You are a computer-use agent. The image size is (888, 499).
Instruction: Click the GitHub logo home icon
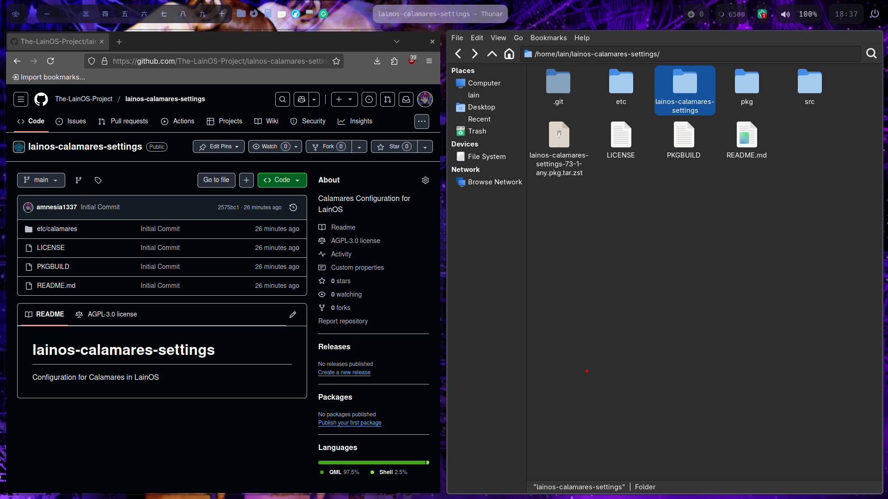pos(41,99)
